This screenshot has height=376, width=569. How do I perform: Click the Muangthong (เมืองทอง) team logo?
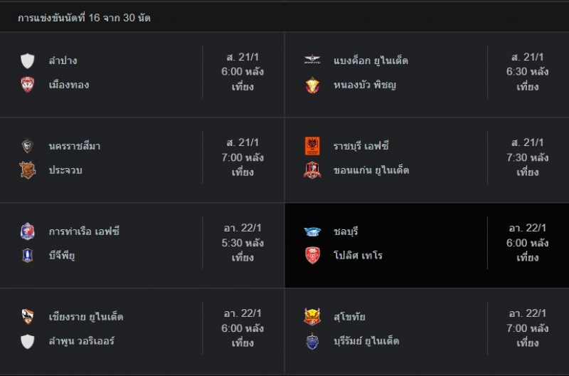[28, 85]
